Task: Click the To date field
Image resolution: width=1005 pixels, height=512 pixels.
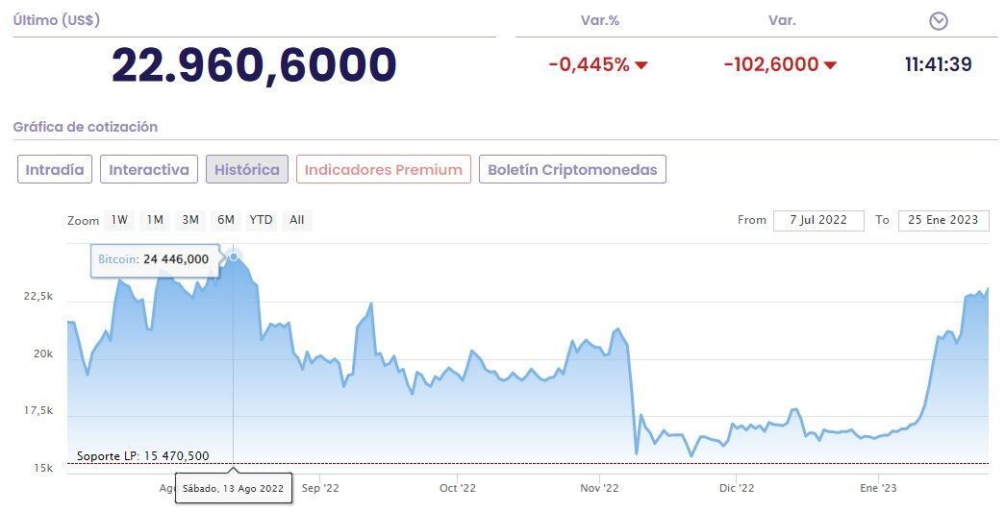Action: pyautogui.click(x=943, y=220)
